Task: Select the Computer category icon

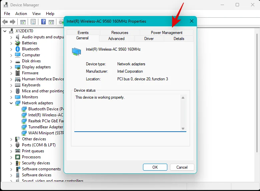Action: tap(18, 55)
